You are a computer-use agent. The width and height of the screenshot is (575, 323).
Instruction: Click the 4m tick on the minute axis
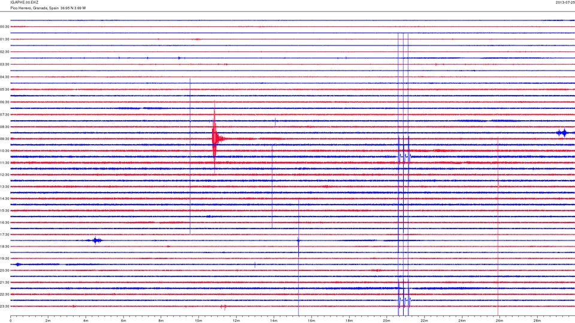pos(86,321)
